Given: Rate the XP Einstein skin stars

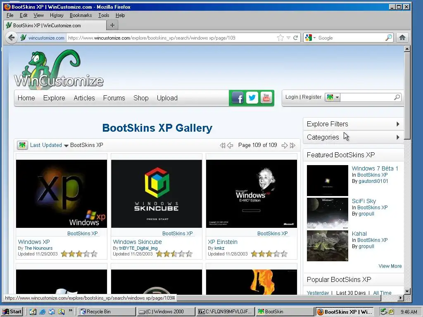Looking at the screenshot, I should tap(269, 254).
